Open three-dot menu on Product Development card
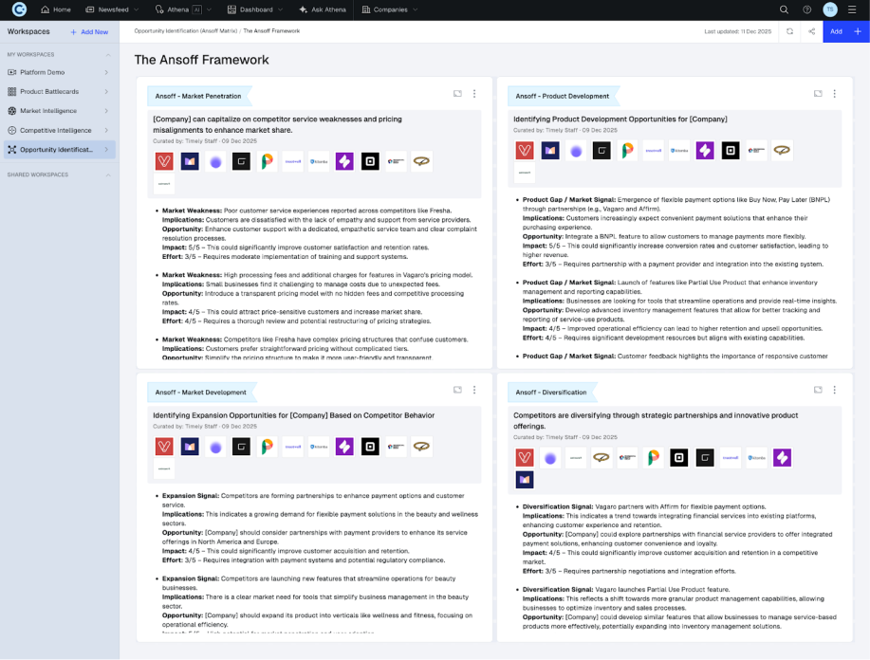 [x=835, y=94]
